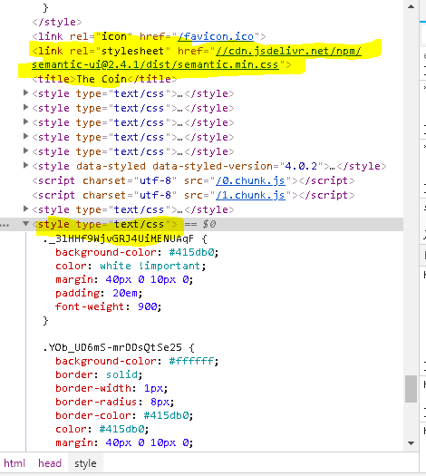This screenshot has height=476, width=426.
Task: Click 'padding: 20em' declaration
Action: point(99,293)
